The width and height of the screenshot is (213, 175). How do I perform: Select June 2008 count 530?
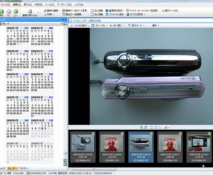pyautogui.click(x=51, y=74)
